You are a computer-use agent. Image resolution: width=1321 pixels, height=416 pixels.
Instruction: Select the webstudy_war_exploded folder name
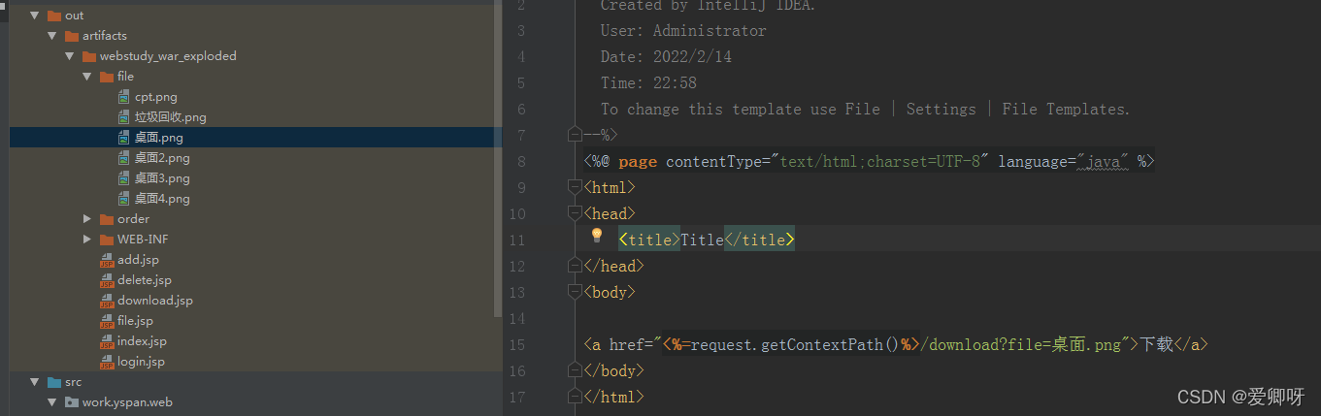[168, 56]
